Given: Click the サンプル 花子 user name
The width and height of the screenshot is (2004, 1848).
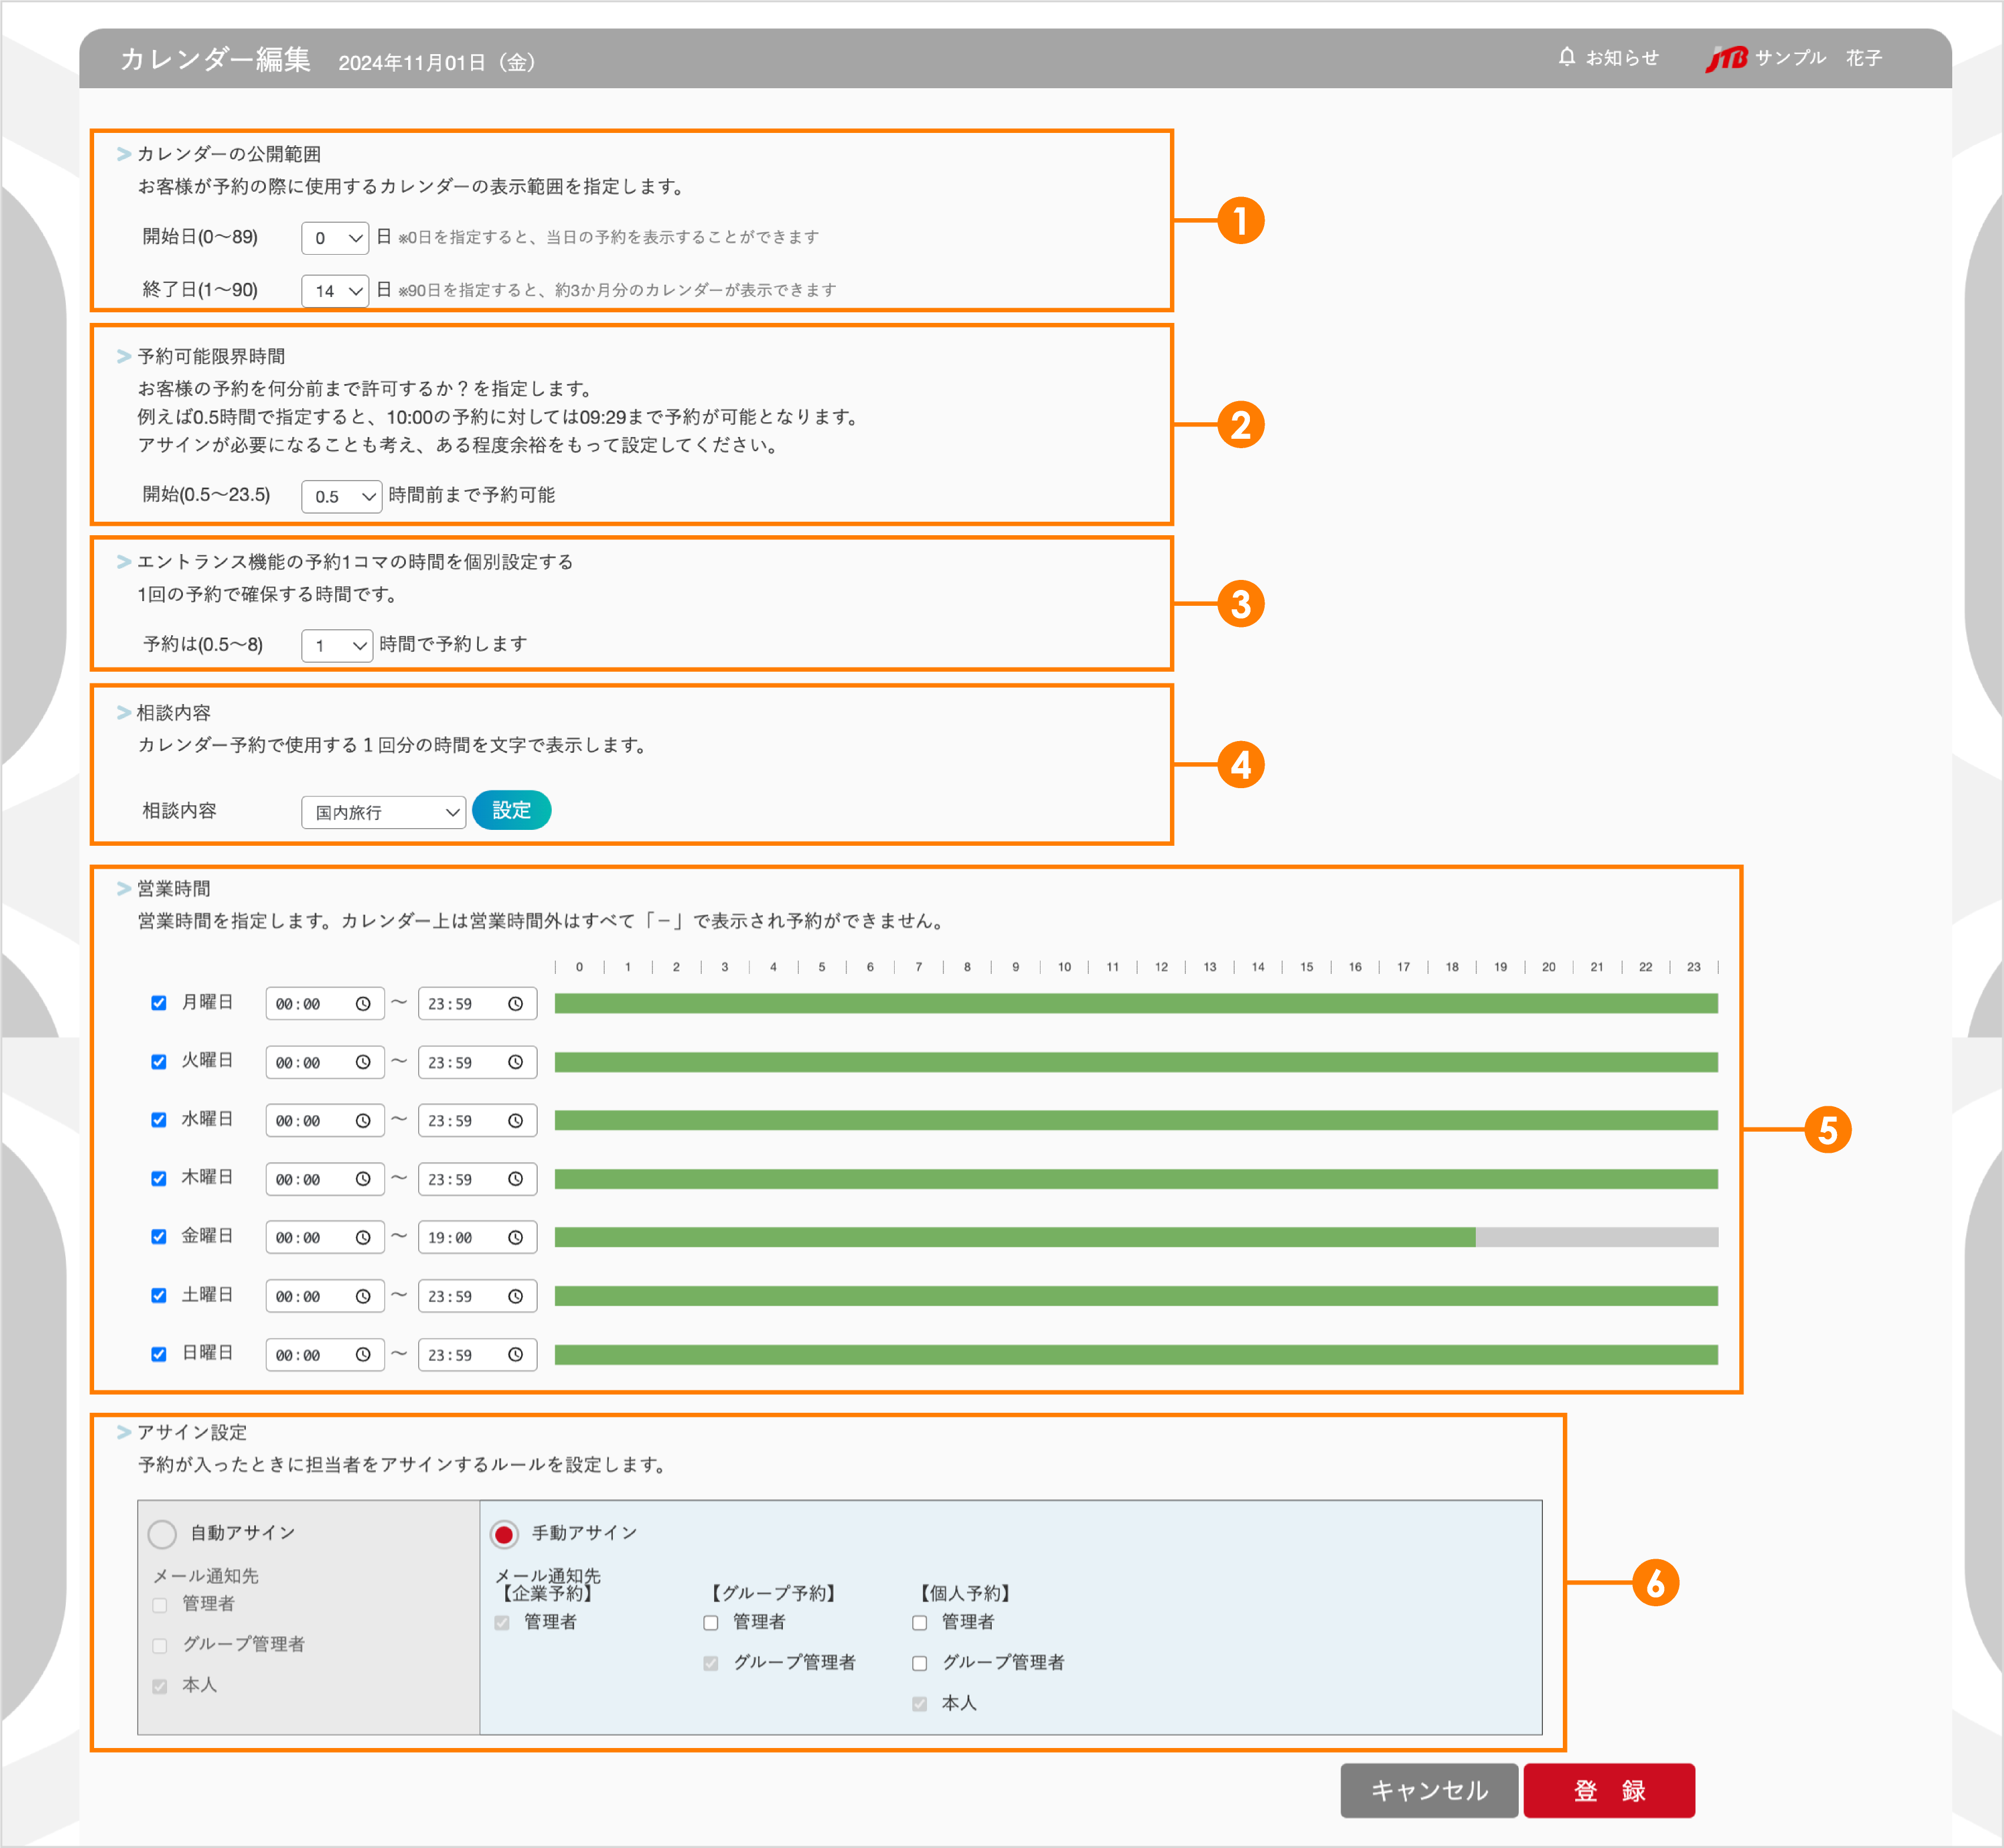Looking at the screenshot, I should coord(1818,58).
